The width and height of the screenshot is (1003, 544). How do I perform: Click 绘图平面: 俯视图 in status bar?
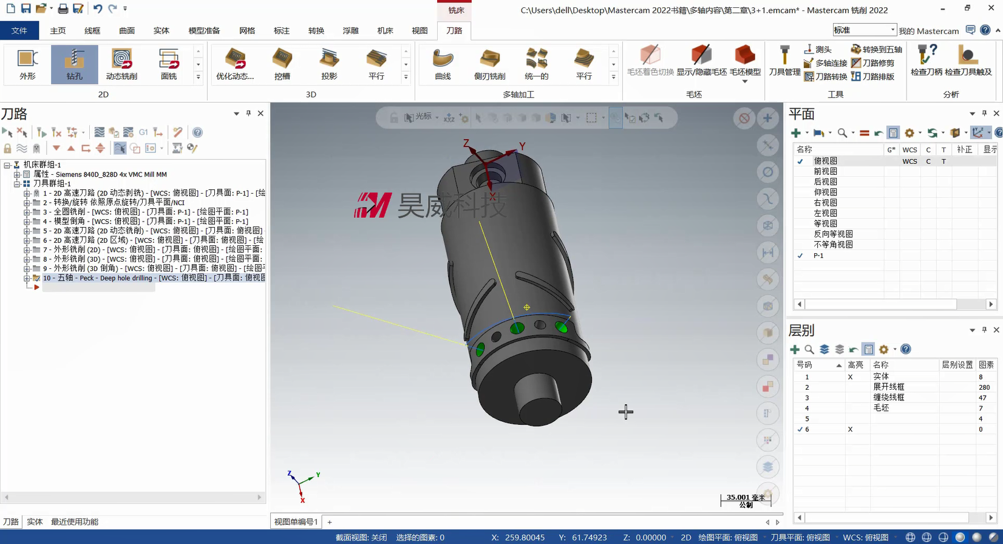(728, 537)
